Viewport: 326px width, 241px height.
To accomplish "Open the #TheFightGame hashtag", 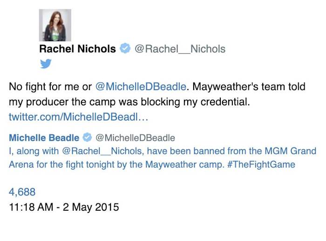I will [x=266, y=165].
